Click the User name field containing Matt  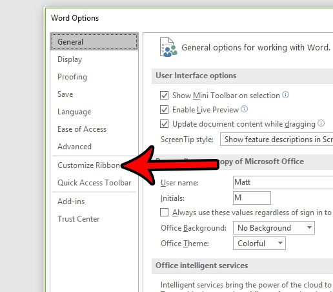coord(283,182)
